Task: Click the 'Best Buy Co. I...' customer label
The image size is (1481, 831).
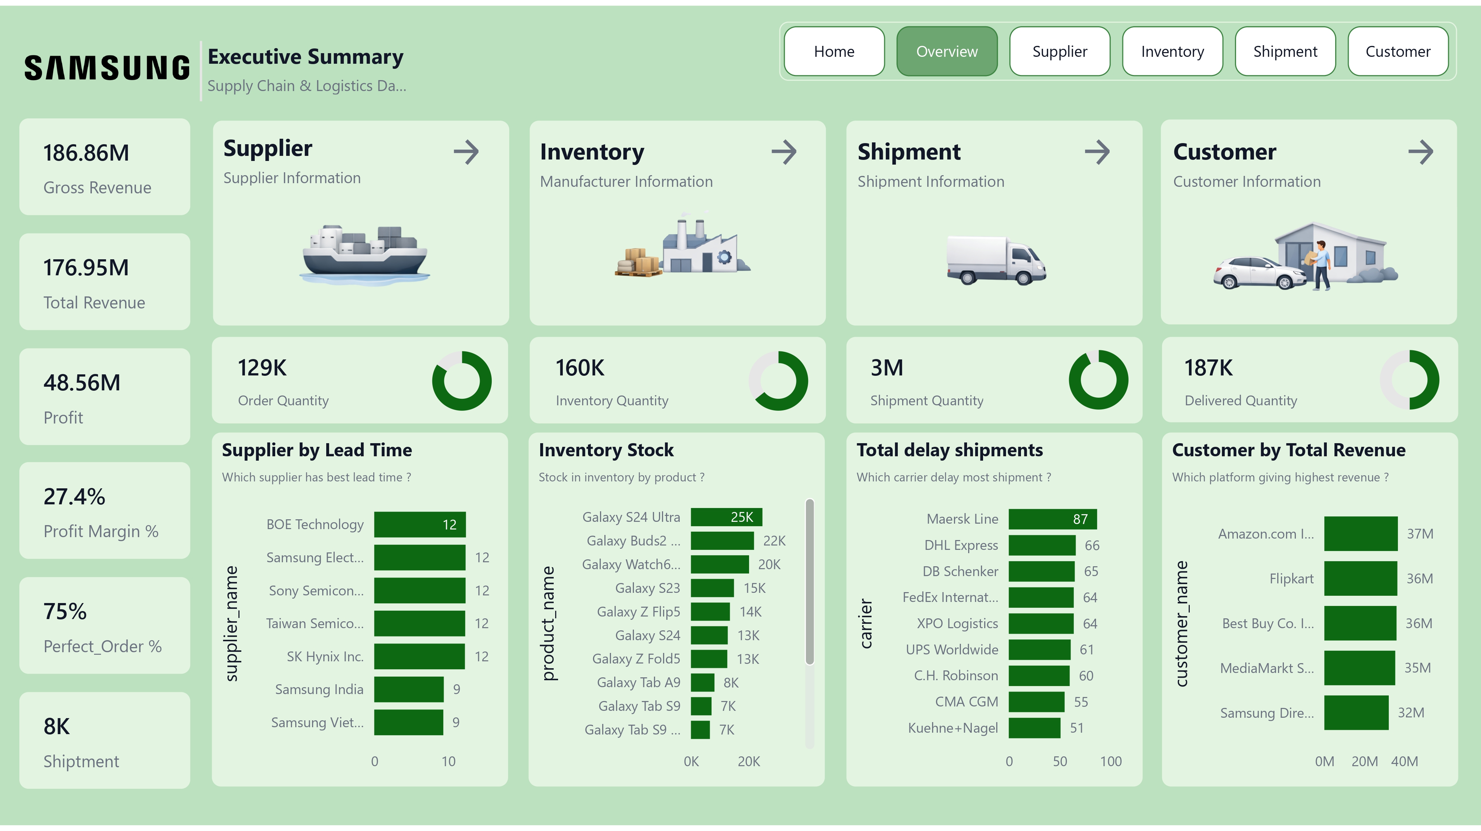Action: (x=1268, y=623)
